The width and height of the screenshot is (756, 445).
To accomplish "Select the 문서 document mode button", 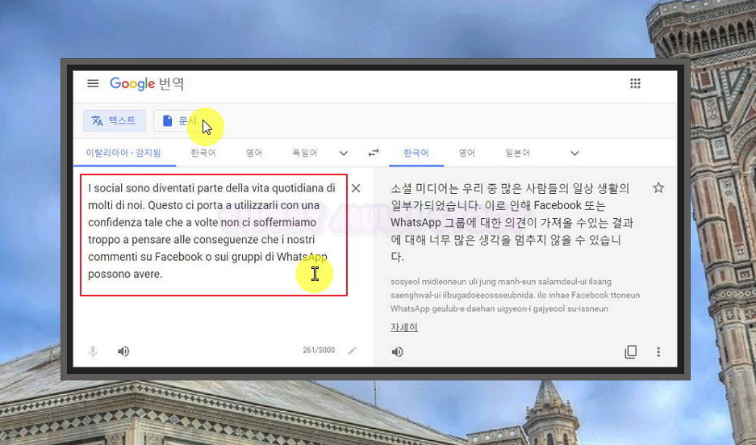I will click(x=182, y=120).
